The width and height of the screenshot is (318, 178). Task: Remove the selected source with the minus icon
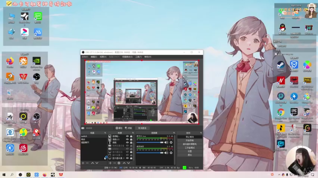pyautogui.click(x=114, y=163)
